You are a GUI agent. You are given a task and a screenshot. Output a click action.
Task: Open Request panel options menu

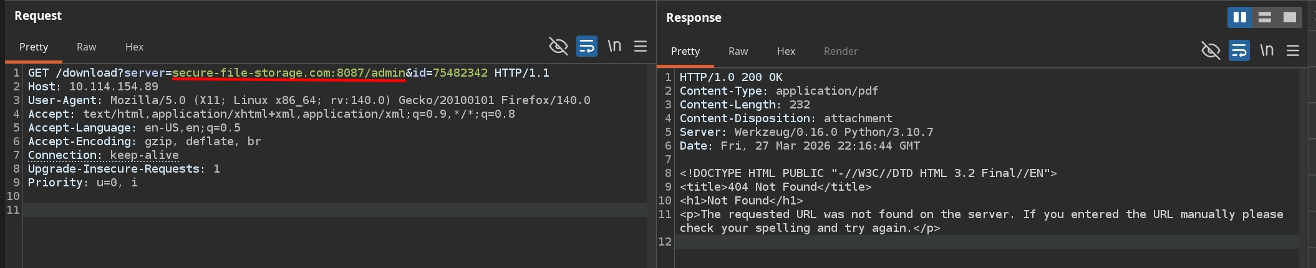point(641,46)
